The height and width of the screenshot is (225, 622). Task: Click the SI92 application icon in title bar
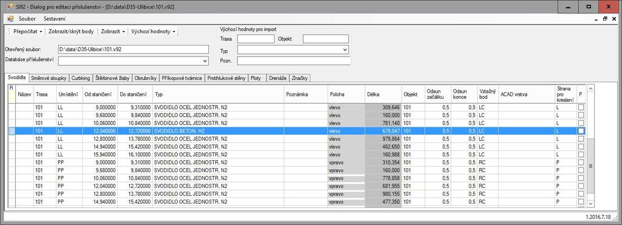pyautogui.click(x=10, y=7)
